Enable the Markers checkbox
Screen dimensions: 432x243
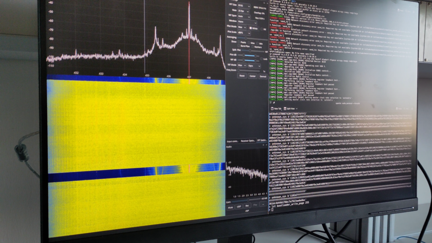click(253, 47)
